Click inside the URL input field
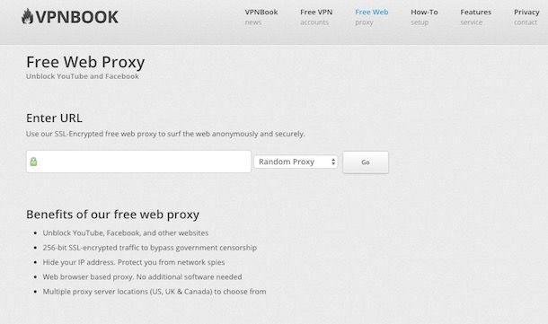This screenshot has height=324, width=548. [x=138, y=162]
